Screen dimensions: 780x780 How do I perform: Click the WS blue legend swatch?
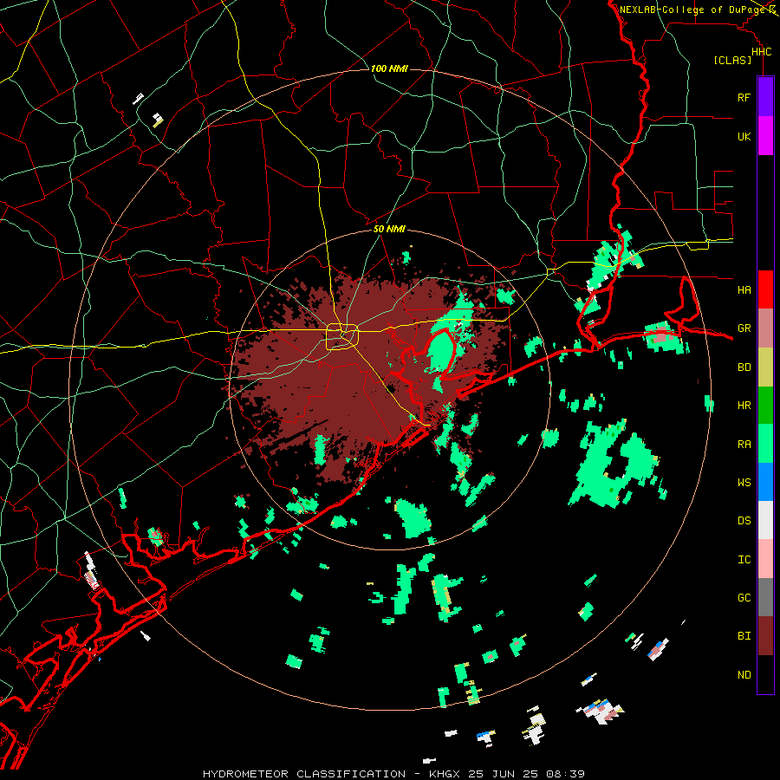765,482
